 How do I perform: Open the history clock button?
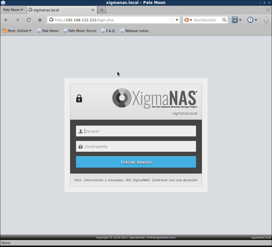pos(250,20)
